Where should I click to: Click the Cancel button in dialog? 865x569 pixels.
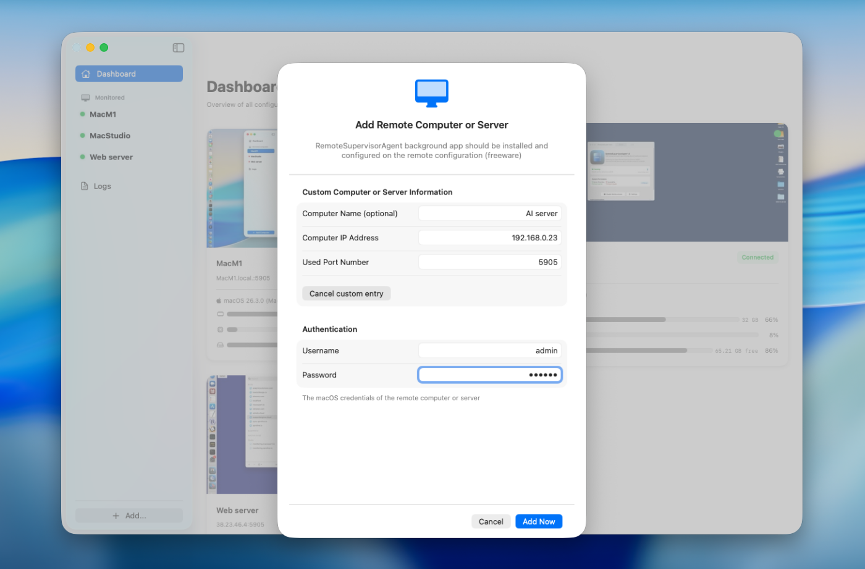click(x=491, y=521)
